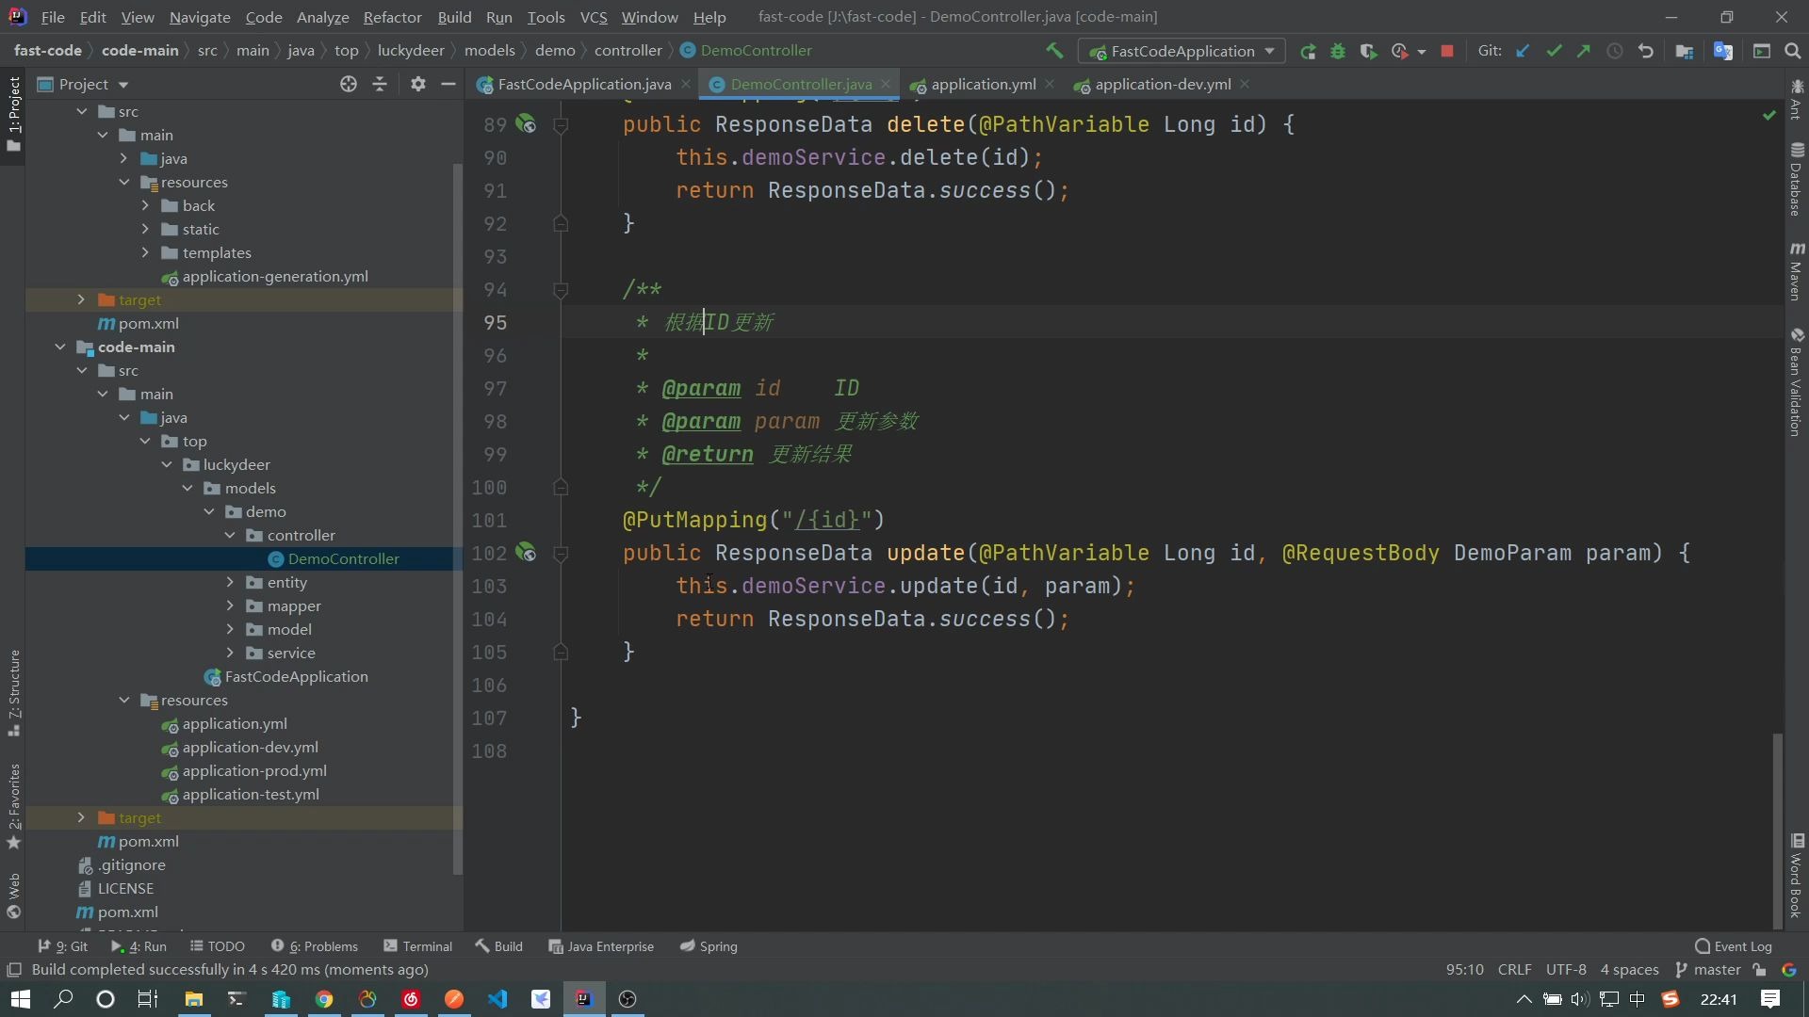The height and width of the screenshot is (1017, 1809).
Task: Open the Navigate menu in menu bar
Action: (200, 16)
